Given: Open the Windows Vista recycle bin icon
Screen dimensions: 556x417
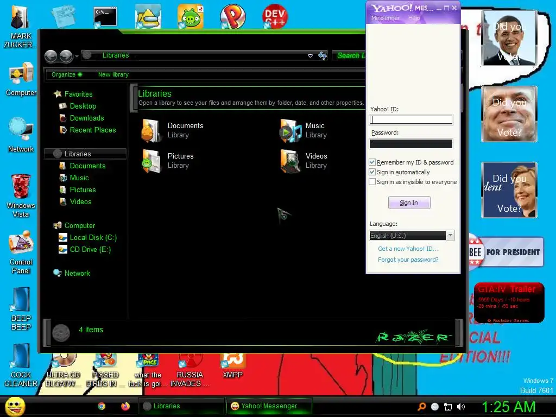Looking at the screenshot, I should (21, 195).
